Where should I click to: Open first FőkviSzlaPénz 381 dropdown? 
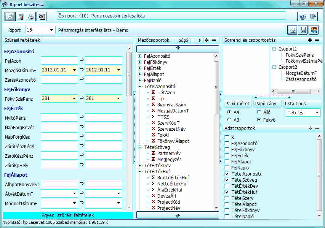[74, 98]
